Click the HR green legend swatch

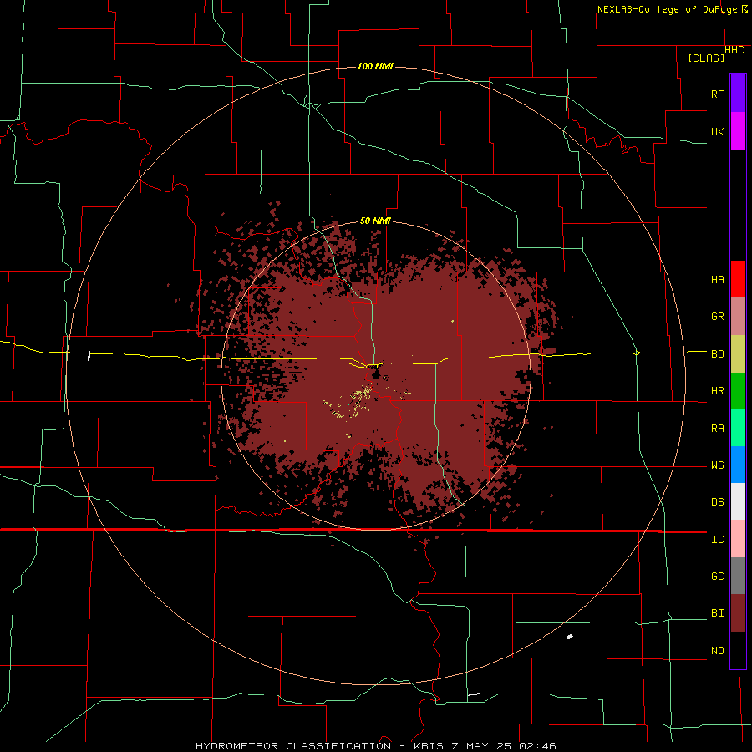(738, 391)
